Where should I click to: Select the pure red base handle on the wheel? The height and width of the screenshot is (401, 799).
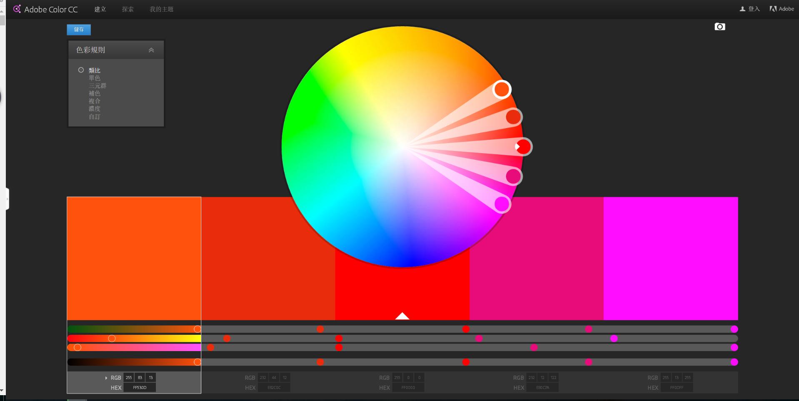click(x=523, y=147)
